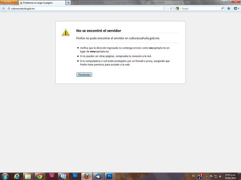The width and height of the screenshot is (241, 180).
Task: Open Windows Explorer folder in taskbar
Action: tap(28, 176)
